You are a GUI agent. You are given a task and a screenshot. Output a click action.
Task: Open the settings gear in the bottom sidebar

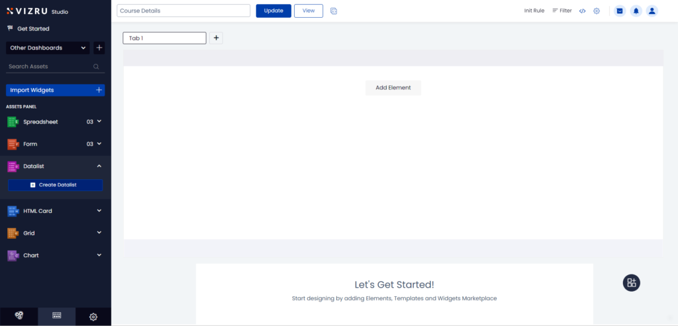pyautogui.click(x=93, y=317)
